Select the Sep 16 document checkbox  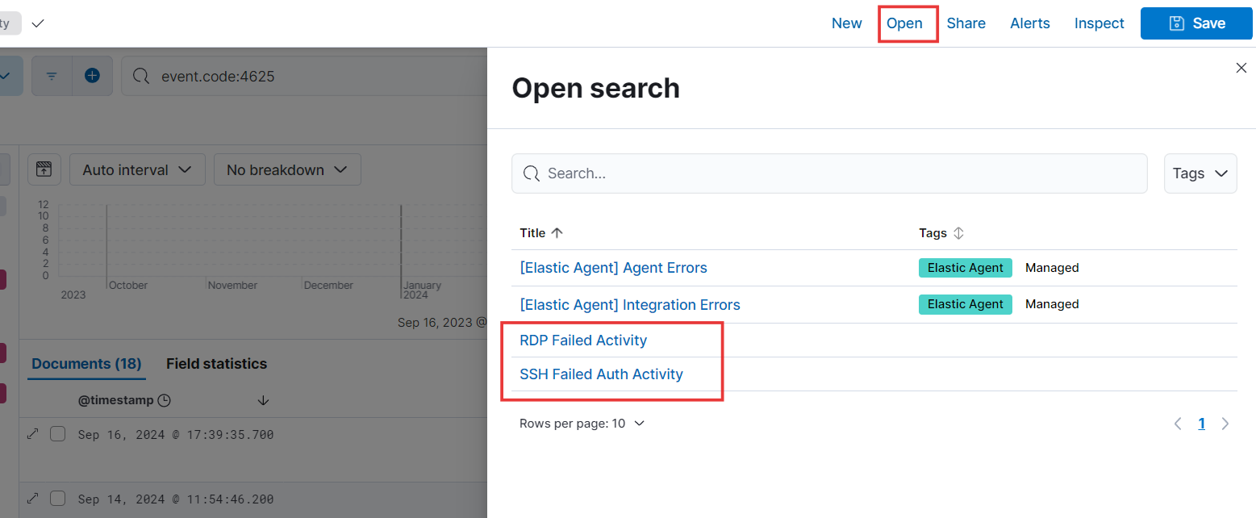click(x=57, y=434)
